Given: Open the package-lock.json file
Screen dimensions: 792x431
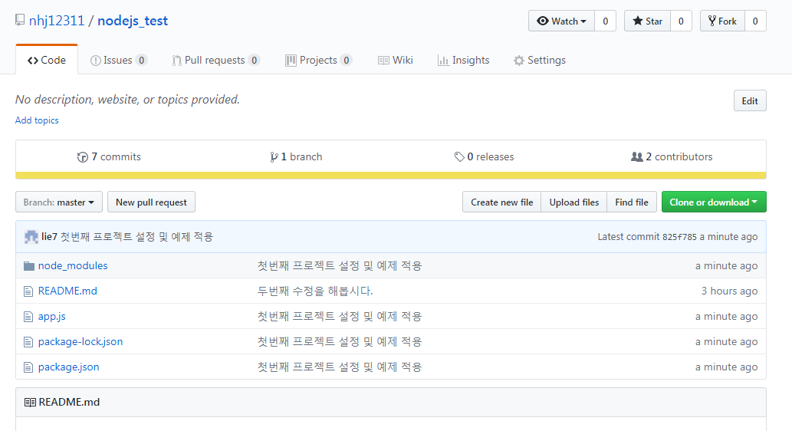Looking at the screenshot, I should (x=81, y=341).
